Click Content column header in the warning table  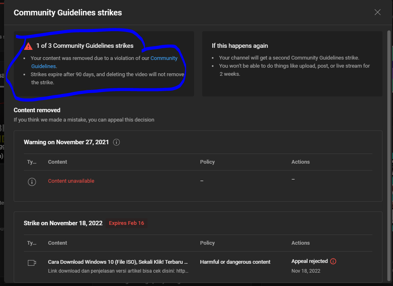click(x=57, y=162)
